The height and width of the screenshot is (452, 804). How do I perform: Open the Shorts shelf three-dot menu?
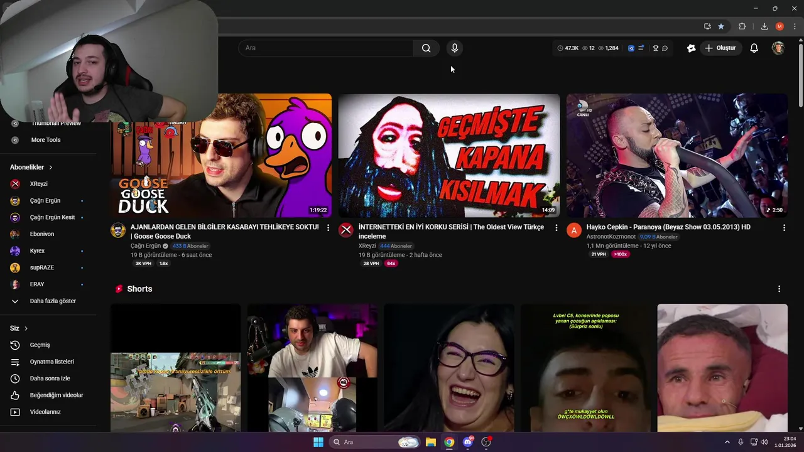[x=779, y=289]
